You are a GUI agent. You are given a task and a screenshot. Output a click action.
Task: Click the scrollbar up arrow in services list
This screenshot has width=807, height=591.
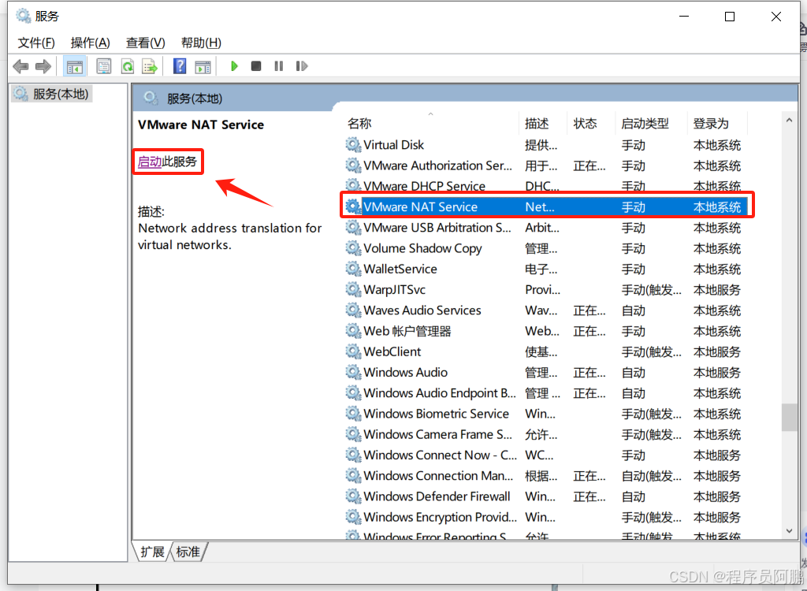(x=789, y=120)
